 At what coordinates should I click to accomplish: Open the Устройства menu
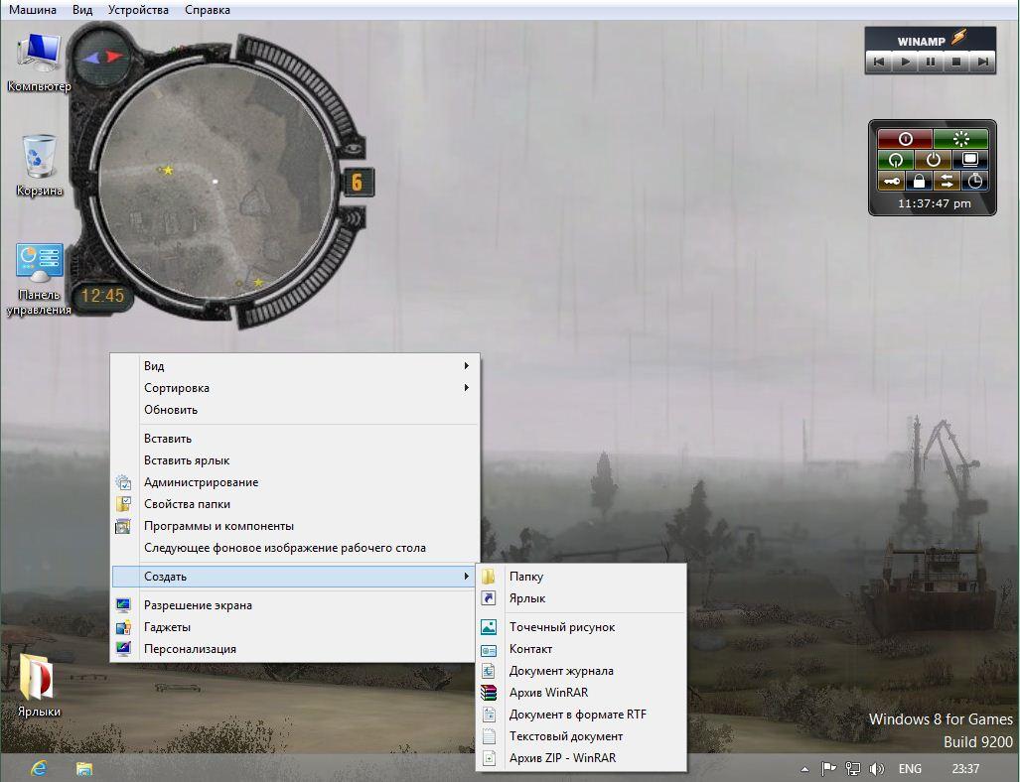138,10
